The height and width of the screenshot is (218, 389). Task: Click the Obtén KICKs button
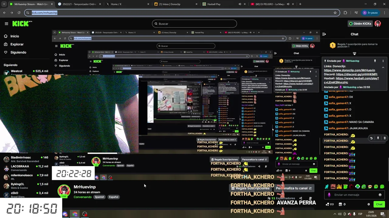[360, 24]
